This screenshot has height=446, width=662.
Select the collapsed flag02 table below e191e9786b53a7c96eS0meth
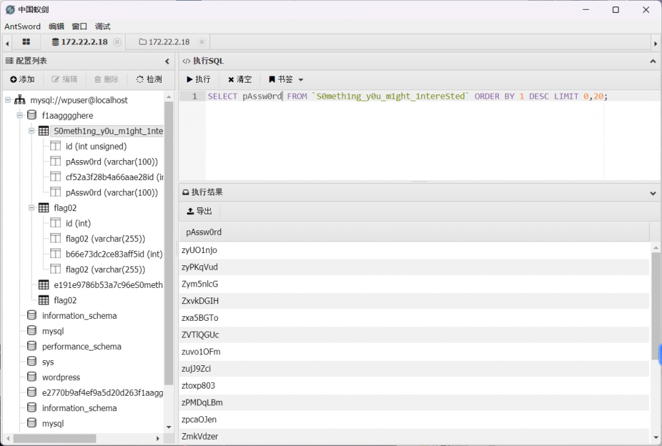tap(65, 300)
